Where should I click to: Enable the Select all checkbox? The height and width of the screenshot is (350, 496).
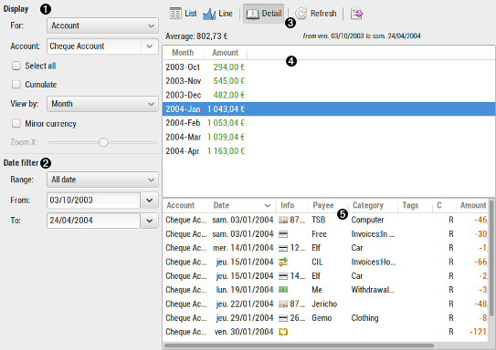click(x=16, y=66)
